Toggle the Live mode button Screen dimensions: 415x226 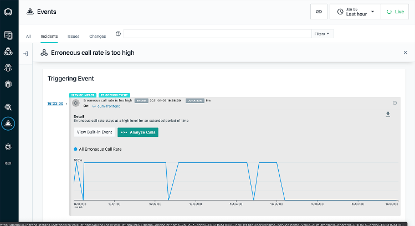click(x=395, y=12)
